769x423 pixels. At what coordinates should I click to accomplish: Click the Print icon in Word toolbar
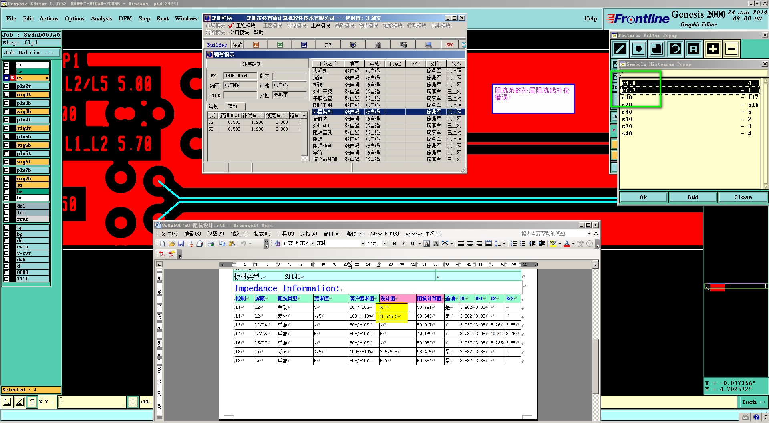(211, 244)
